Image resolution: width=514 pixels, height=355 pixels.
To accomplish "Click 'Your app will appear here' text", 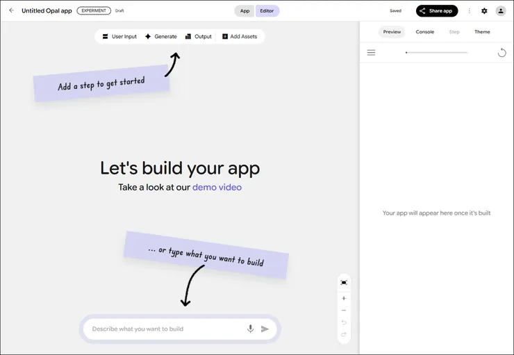I will click(x=437, y=213).
